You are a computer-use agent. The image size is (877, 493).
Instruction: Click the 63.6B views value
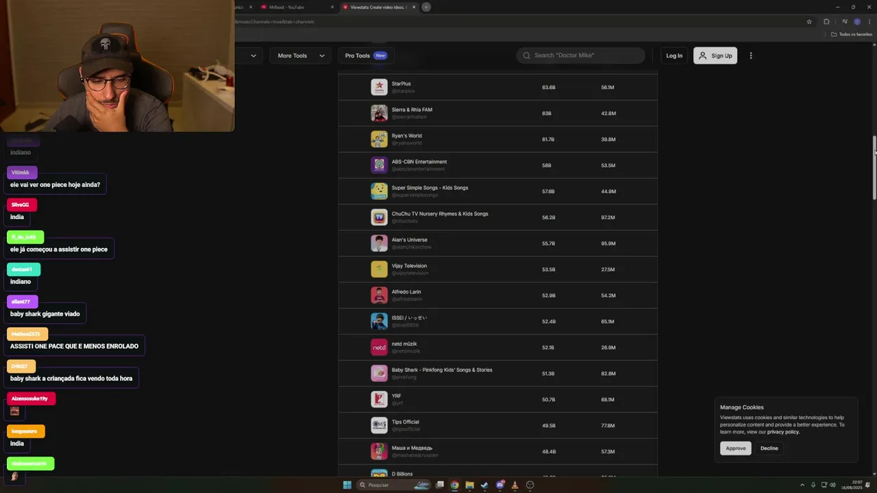point(549,88)
